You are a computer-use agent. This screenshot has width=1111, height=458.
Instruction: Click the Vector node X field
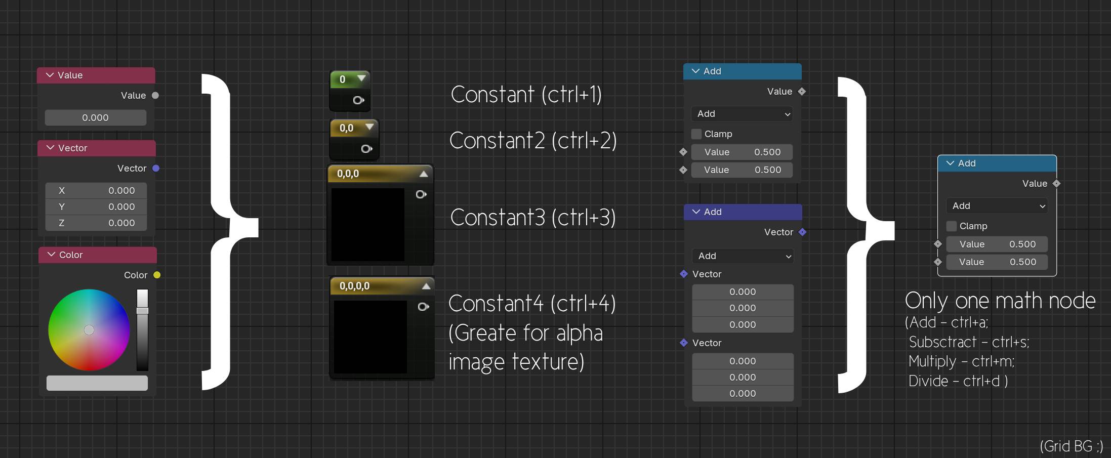pyautogui.click(x=96, y=190)
